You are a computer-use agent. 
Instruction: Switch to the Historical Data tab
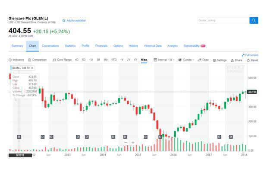click(153, 46)
